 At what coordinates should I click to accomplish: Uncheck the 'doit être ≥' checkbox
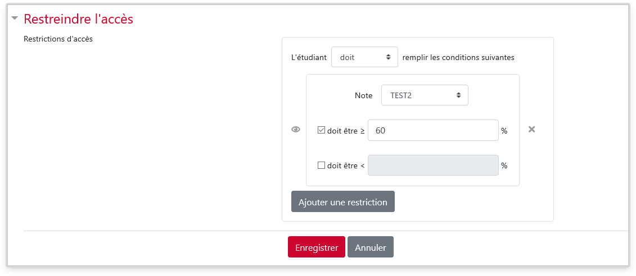pos(321,130)
